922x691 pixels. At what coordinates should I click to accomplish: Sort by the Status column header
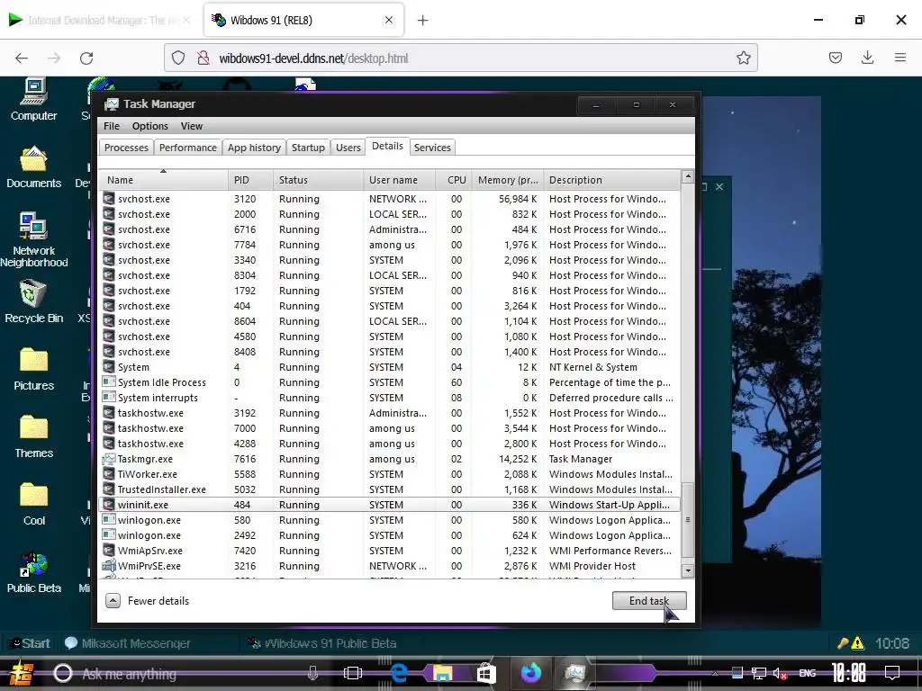318,180
